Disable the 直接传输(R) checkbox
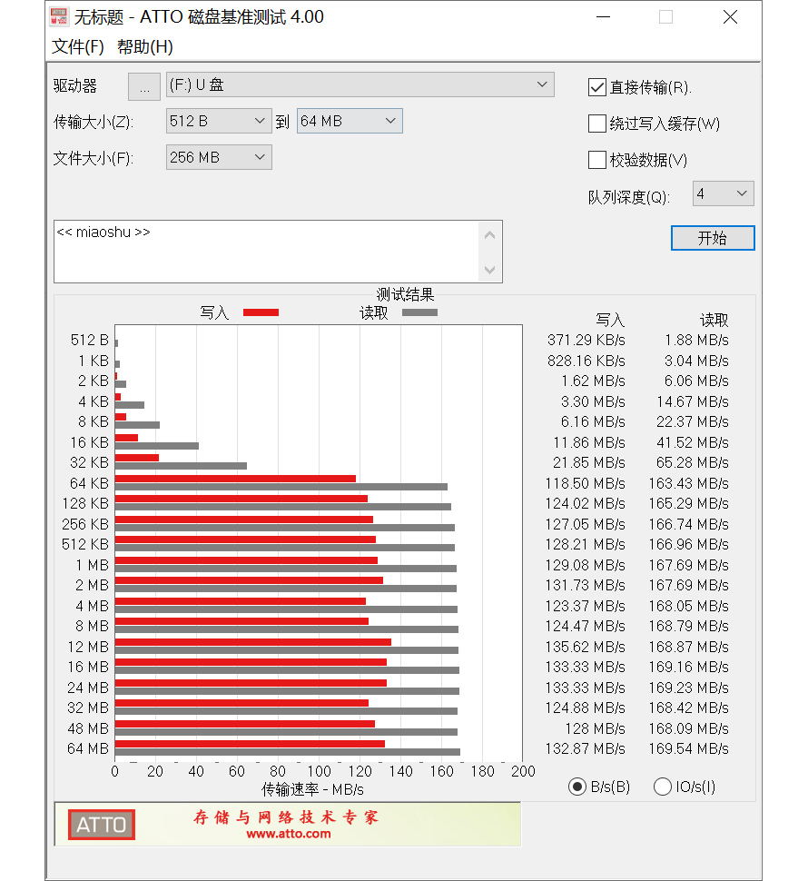Screen dimensions: 808x881 pyautogui.click(x=596, y=87)
